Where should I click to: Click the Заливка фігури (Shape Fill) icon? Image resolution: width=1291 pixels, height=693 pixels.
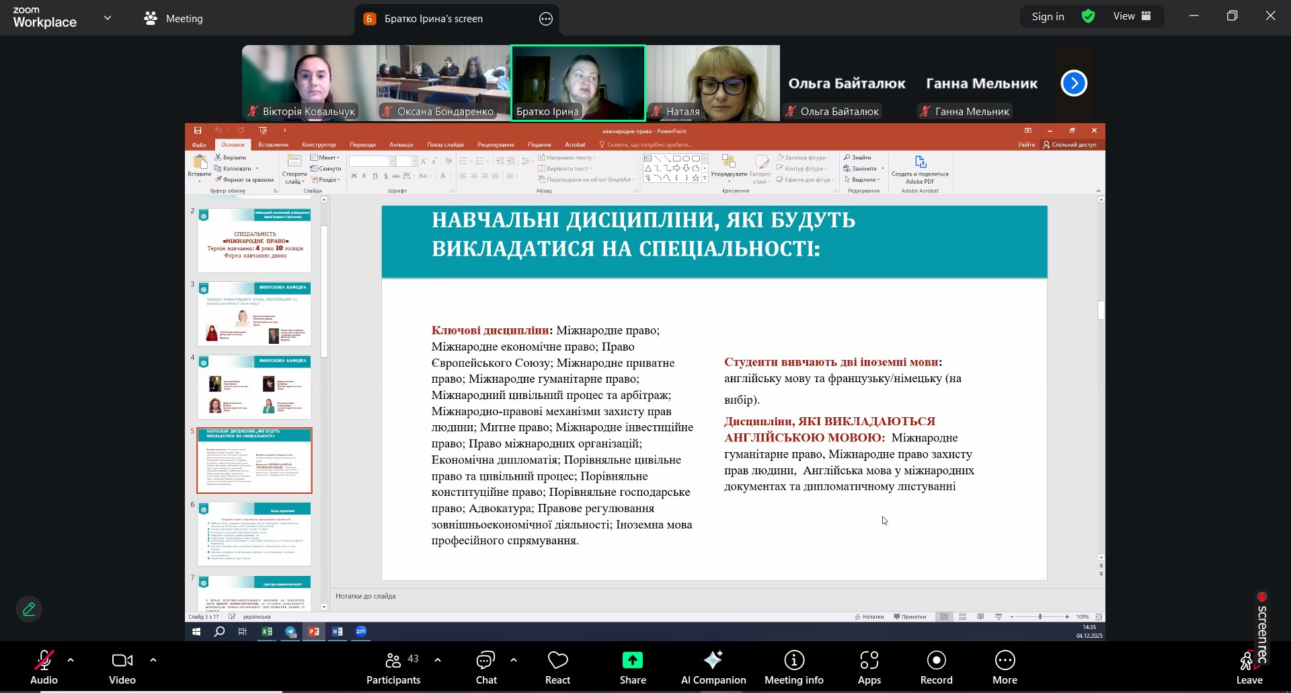pyautogui.click(x=780, y=157)
